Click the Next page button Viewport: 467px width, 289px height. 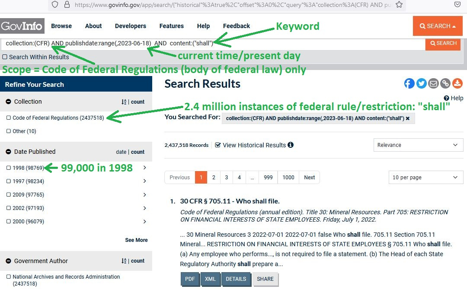tap(310, 178)
